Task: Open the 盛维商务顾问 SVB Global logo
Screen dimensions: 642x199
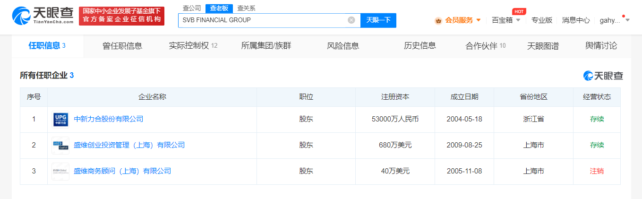Action: (61, 171)
